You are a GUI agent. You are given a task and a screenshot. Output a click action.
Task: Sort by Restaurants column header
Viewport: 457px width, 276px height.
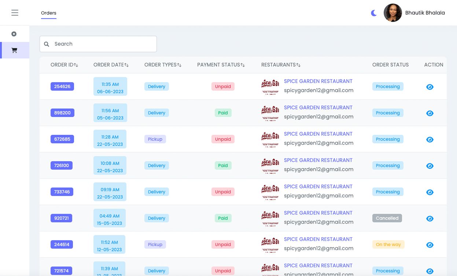pyautogui.click(x=281, y=65)
